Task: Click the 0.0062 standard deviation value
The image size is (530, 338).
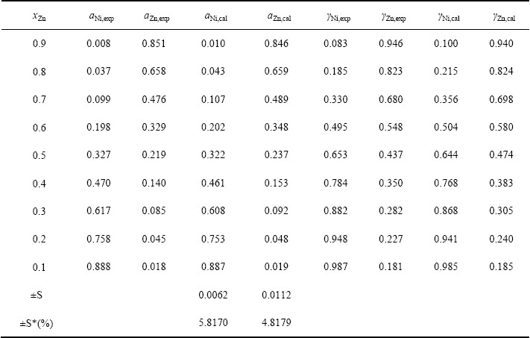Action: 213,295
